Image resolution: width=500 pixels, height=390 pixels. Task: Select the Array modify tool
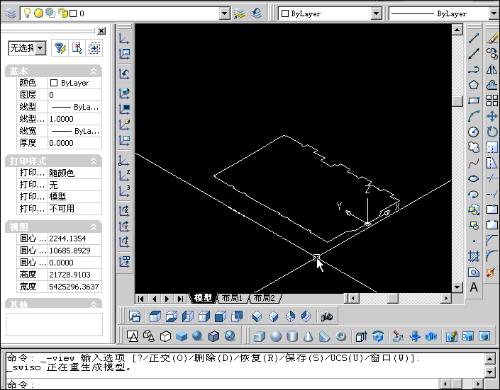pyautogui.click(x=492, y=101)
